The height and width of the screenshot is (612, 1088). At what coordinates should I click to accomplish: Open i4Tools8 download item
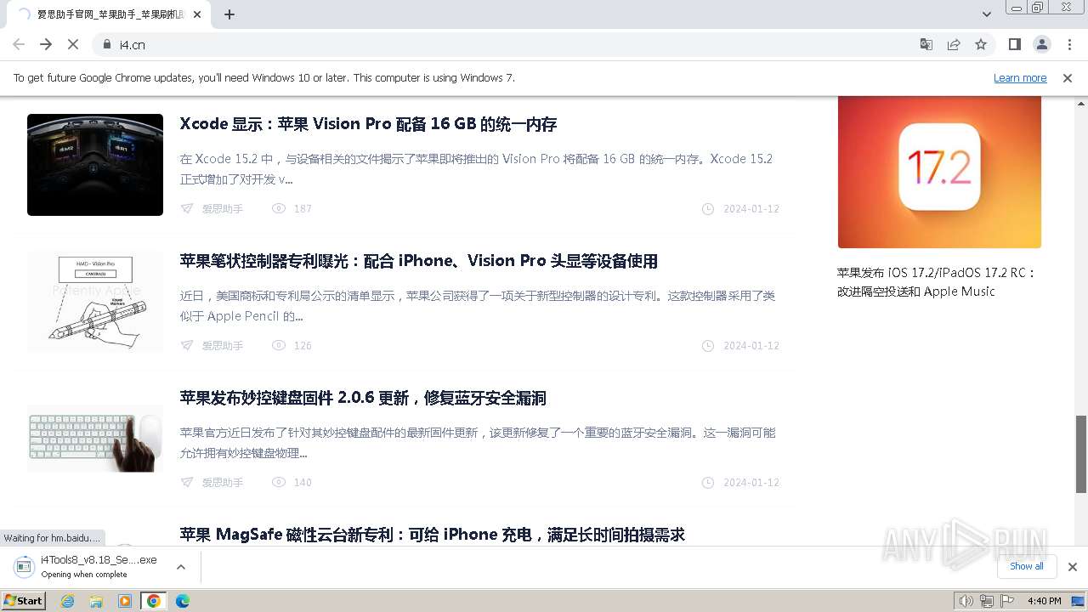[88, 567]
